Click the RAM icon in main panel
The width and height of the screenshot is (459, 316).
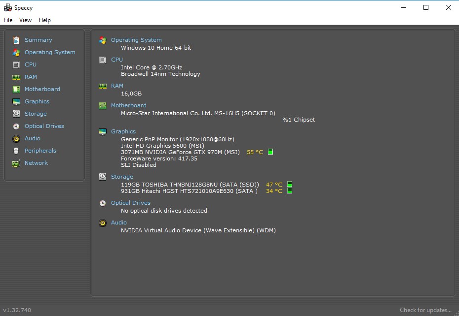(103, 86)
